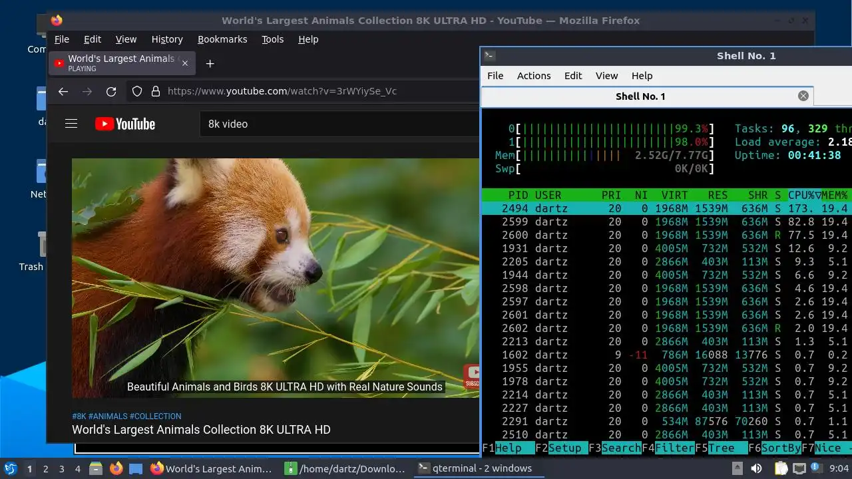Open a new Firefox tab

coord(210,63)
